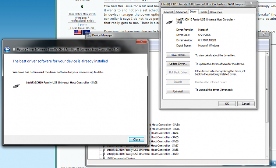Select USB Universal Host Controller - 3A69 in Device Manager
Image resolution: width=276 pixels, height=168 pixels.
coord(142,154)
